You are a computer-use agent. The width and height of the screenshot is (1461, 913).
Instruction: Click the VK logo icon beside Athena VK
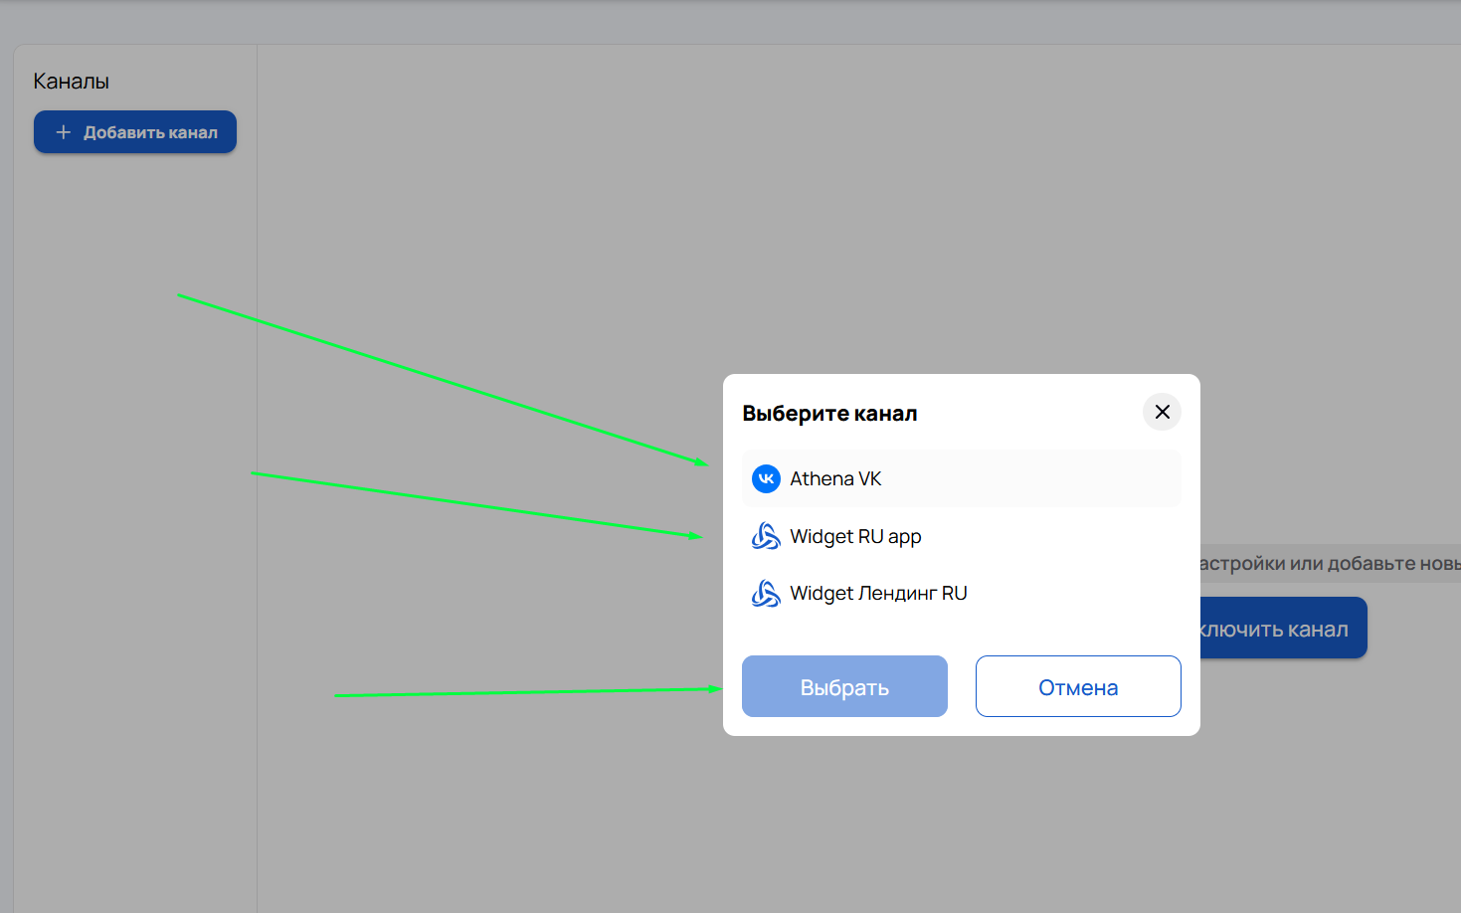766,478
